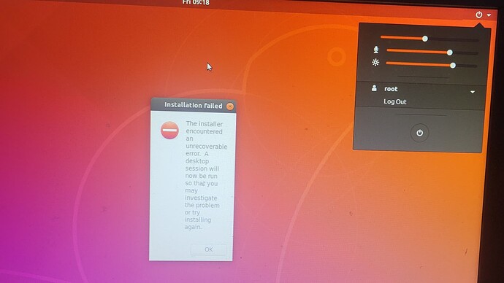Click the root user avatar icon
504x283 pixels.
coord(374,88)
